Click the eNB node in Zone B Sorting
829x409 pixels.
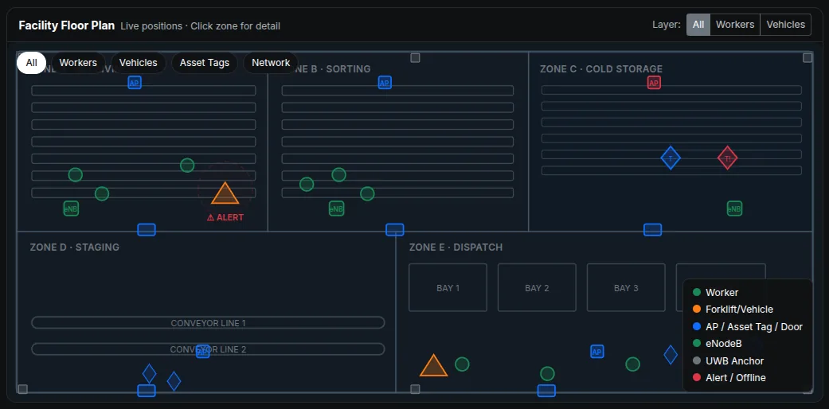pos(336,208)
